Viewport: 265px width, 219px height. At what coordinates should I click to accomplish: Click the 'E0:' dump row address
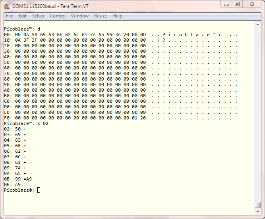coord(8,112)
